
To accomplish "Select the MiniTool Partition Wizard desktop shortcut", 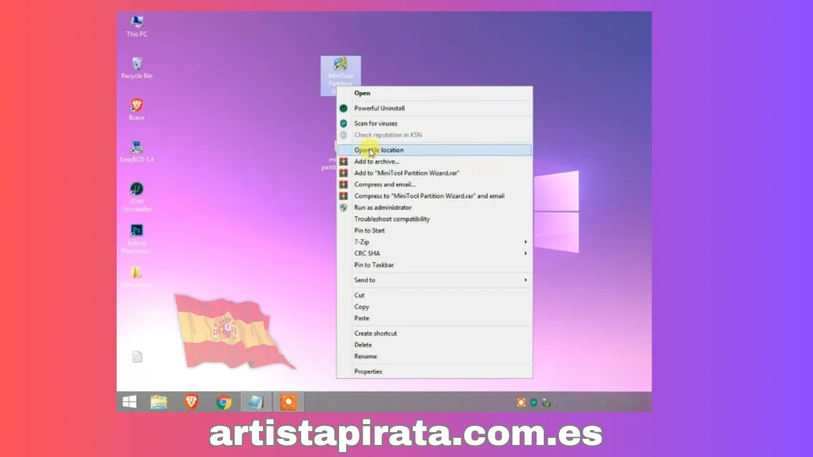I will tap(340, 76).
